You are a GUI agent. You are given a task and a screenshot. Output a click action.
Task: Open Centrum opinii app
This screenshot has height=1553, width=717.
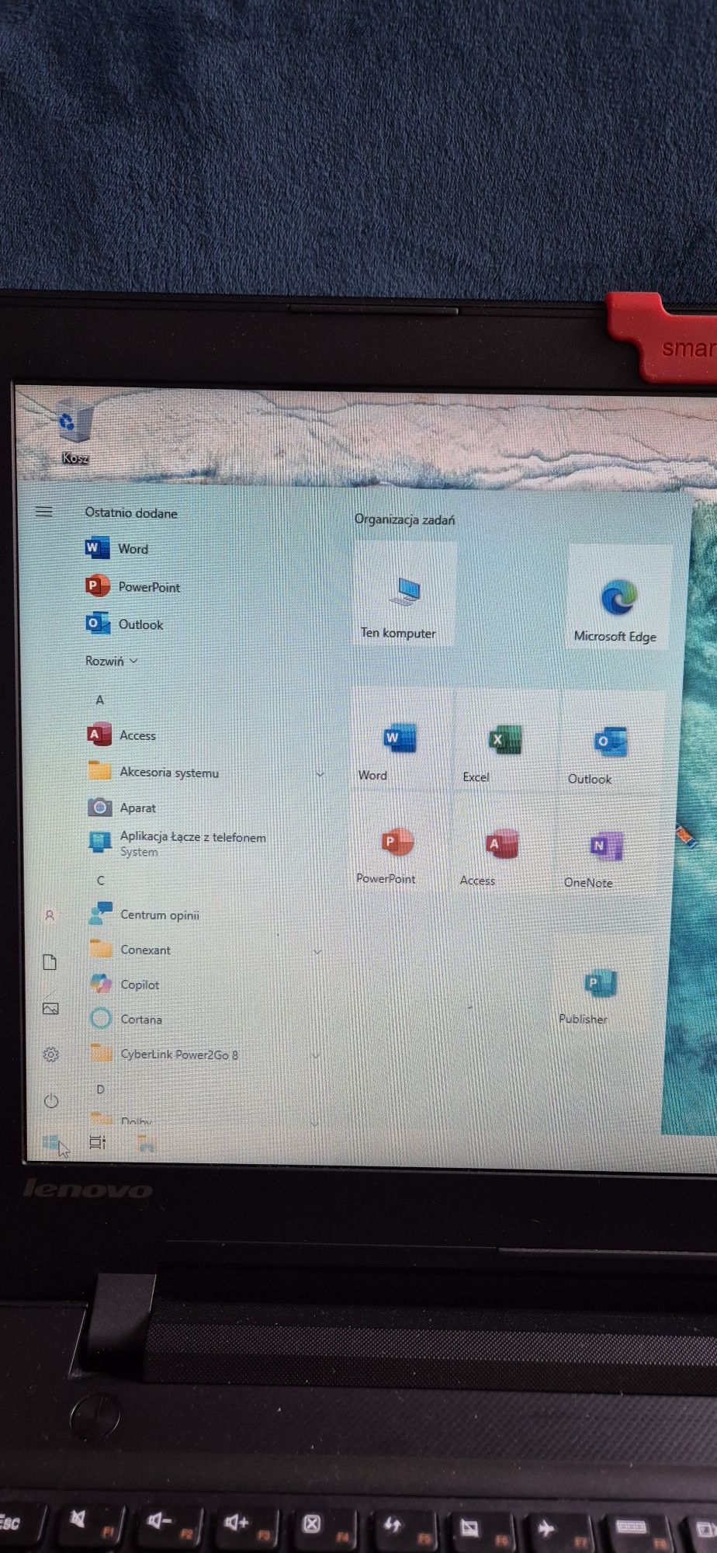(144, 915)
